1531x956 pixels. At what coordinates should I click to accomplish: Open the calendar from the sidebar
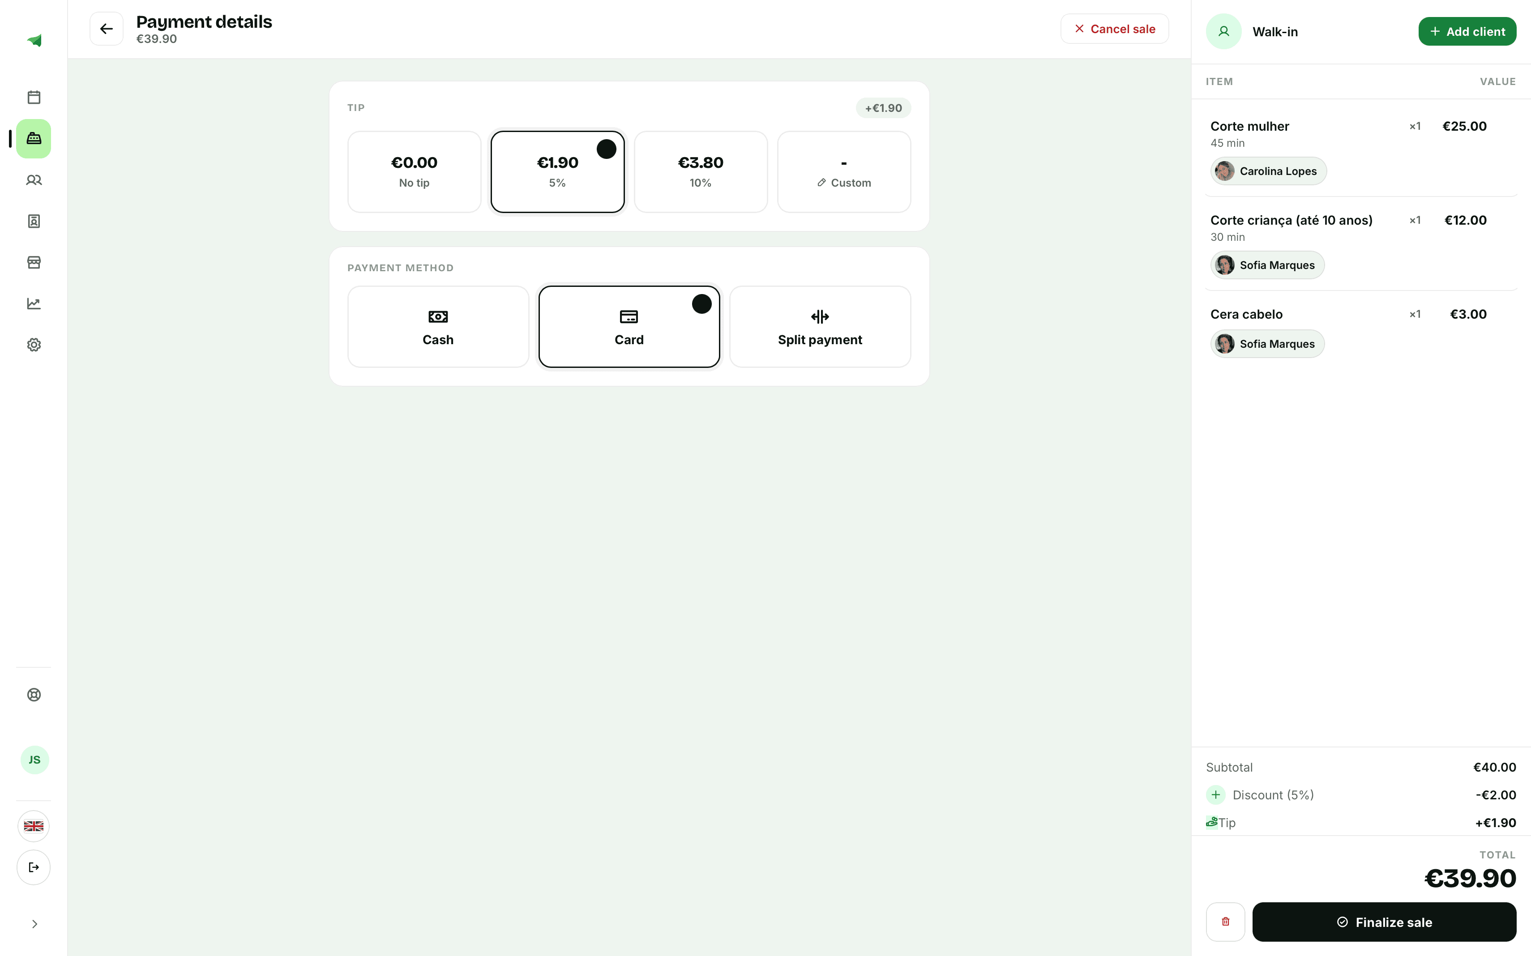pos(34,98)
